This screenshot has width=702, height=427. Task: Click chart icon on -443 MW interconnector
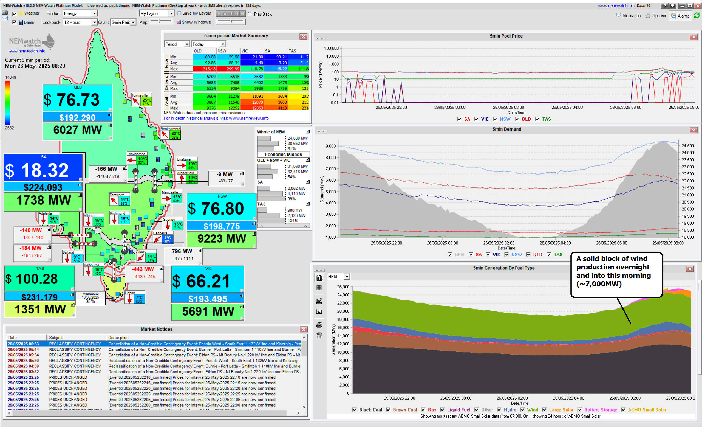162,268
